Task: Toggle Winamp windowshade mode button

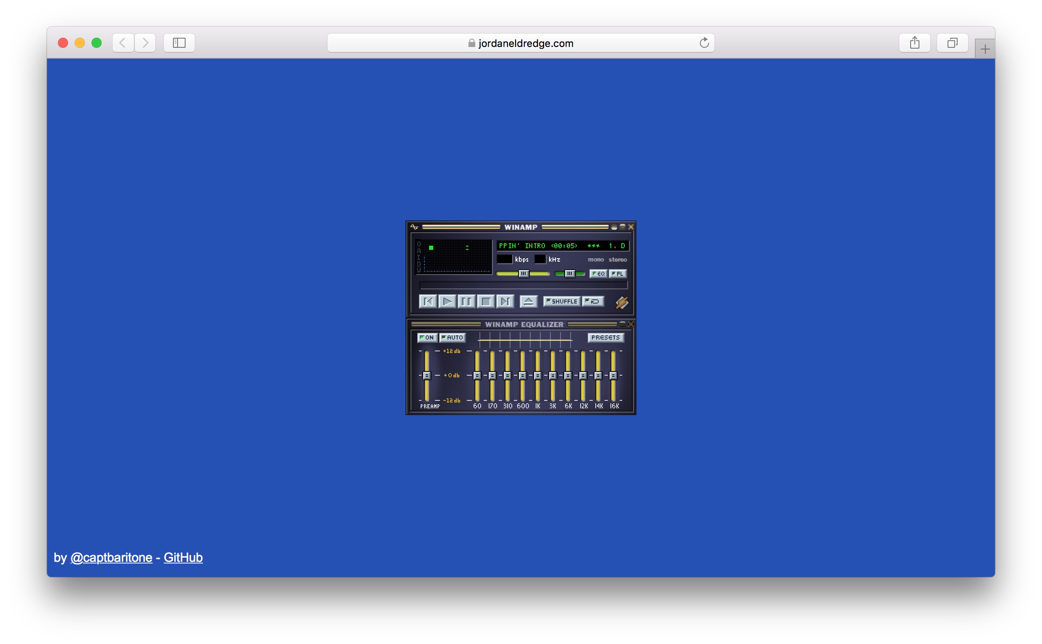Action: pyautogui.click(x=623, y=227)
